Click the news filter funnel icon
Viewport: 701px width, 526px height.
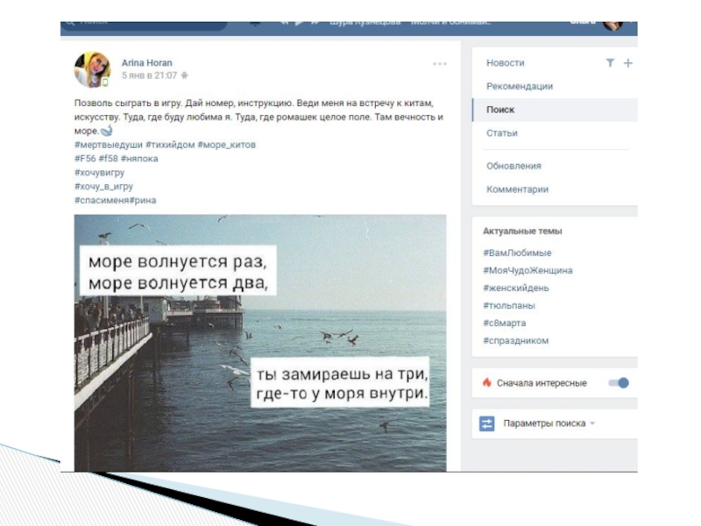[x=610, y=63]
